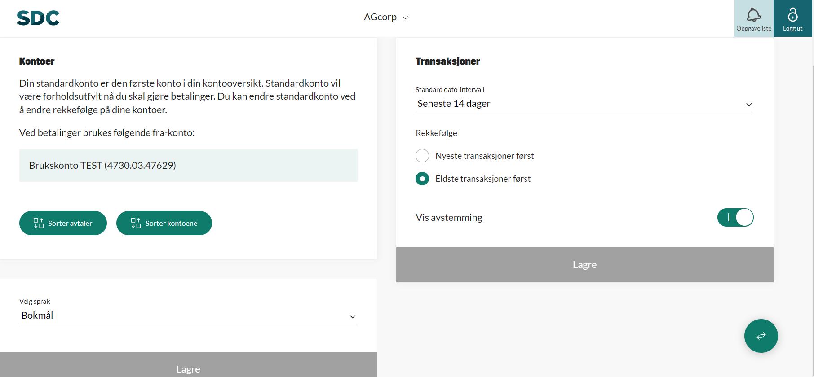Click the Logg ut padlock icon
Image resolution: width=814 pixels, height=377 pixels.
click(x=792, y=14)
